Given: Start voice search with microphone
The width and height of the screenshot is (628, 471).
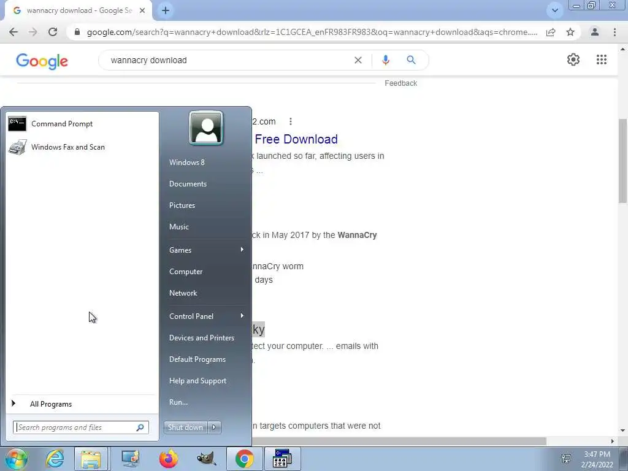Looking at the screenshot, I should click(385, 60).
